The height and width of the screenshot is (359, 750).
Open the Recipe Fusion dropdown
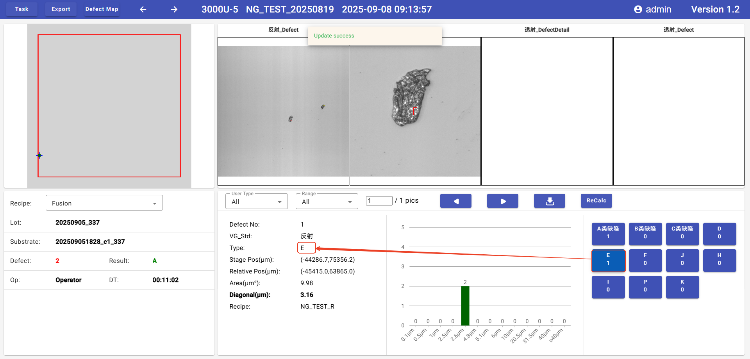click(104, 203)
